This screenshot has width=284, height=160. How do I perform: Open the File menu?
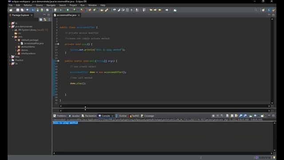coord(11,5)
